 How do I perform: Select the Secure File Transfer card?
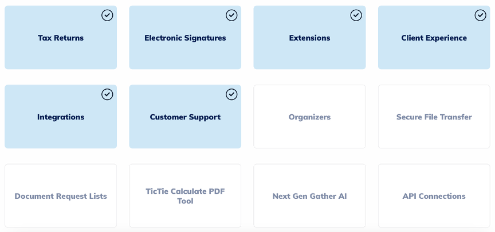pyautogui.click(x=434, y=117)
